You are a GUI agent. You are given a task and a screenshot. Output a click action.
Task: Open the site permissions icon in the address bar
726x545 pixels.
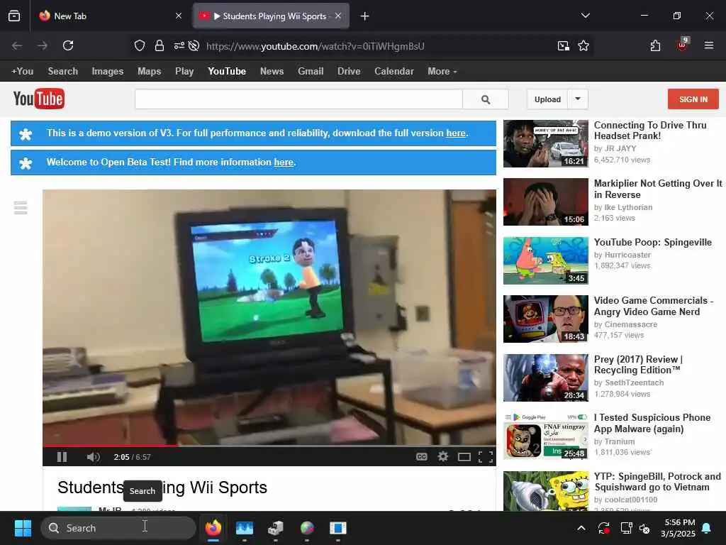pos(179,45)
